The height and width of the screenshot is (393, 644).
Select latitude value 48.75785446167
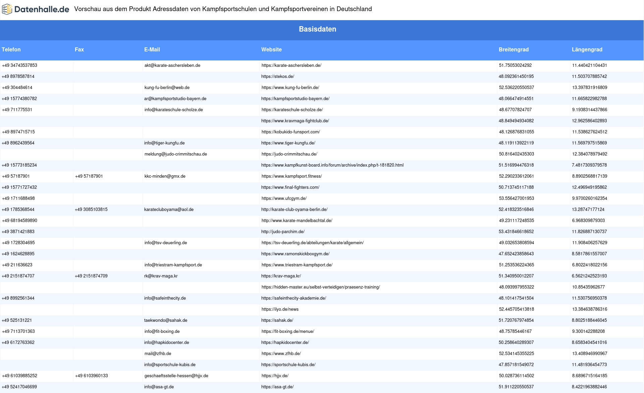point(515,332)
